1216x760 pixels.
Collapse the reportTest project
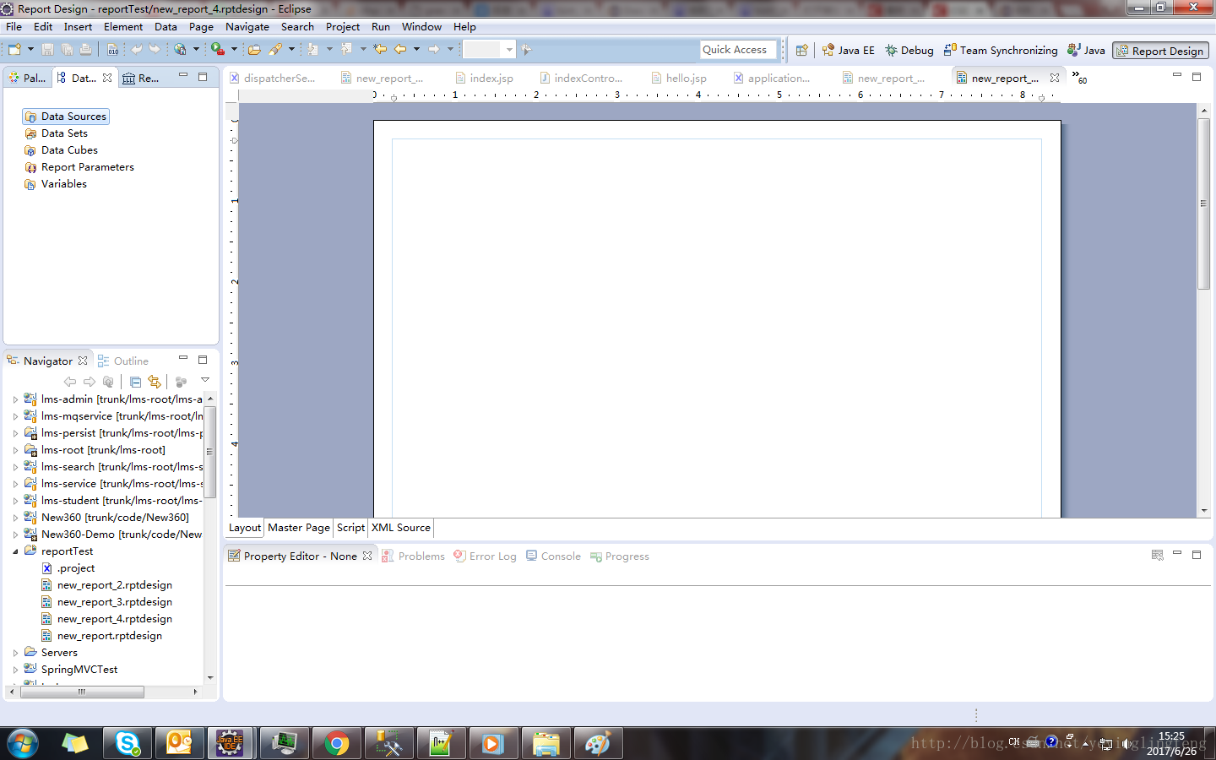coord(15,551)
